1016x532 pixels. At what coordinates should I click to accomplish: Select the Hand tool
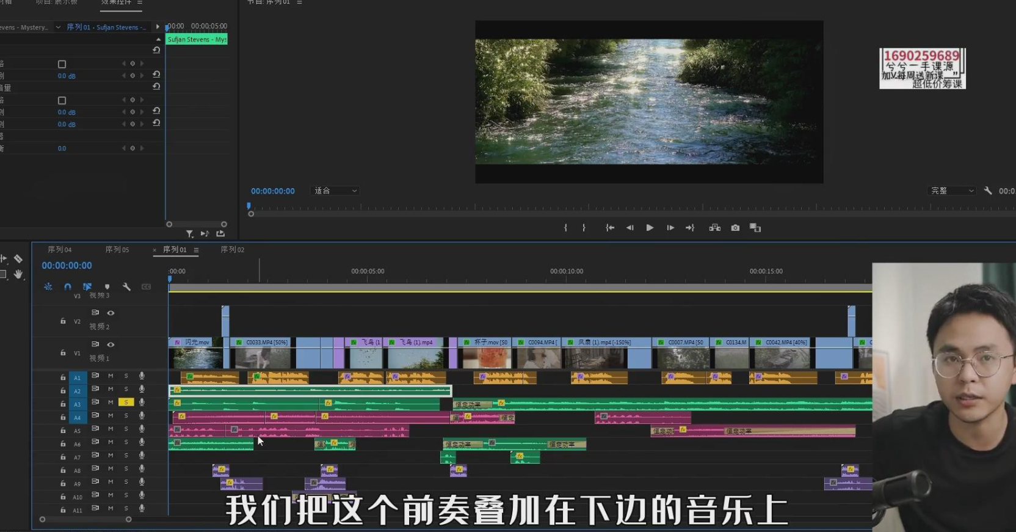pyautogui.click(x=18, y=274)
